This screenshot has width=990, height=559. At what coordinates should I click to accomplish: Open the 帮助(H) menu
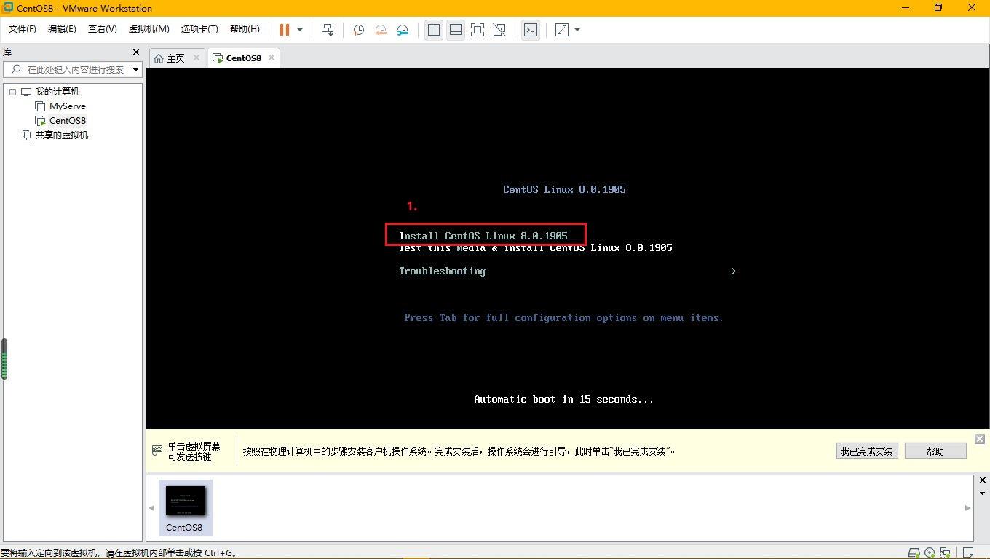(245, 29)
